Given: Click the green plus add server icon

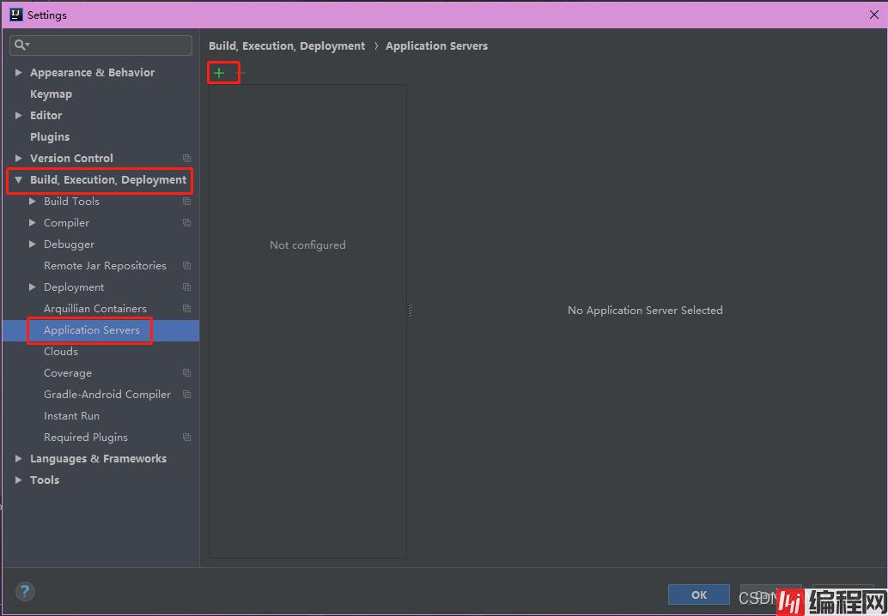Looking at the screenshot, I should click(219, 73).
